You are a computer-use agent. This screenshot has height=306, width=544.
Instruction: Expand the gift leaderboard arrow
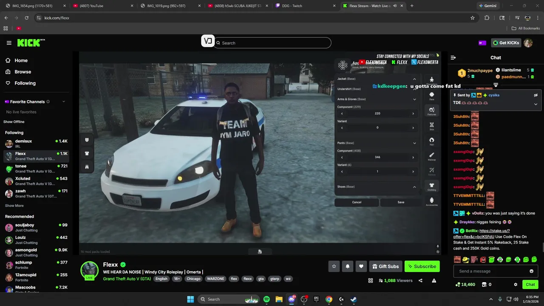click(x=496, y=85)
